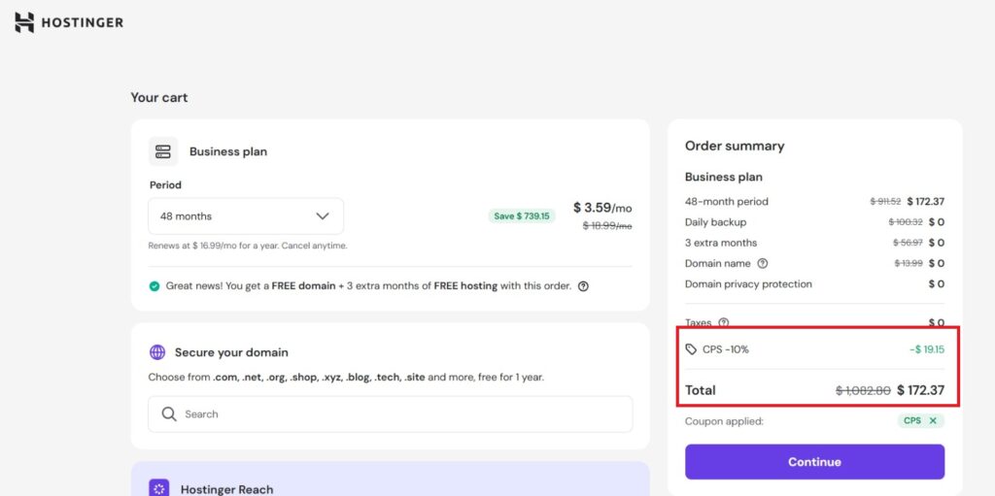Viewport: 995px width, 496px height.
Task: Open Domain name help question icon
Action: point(763,263)
